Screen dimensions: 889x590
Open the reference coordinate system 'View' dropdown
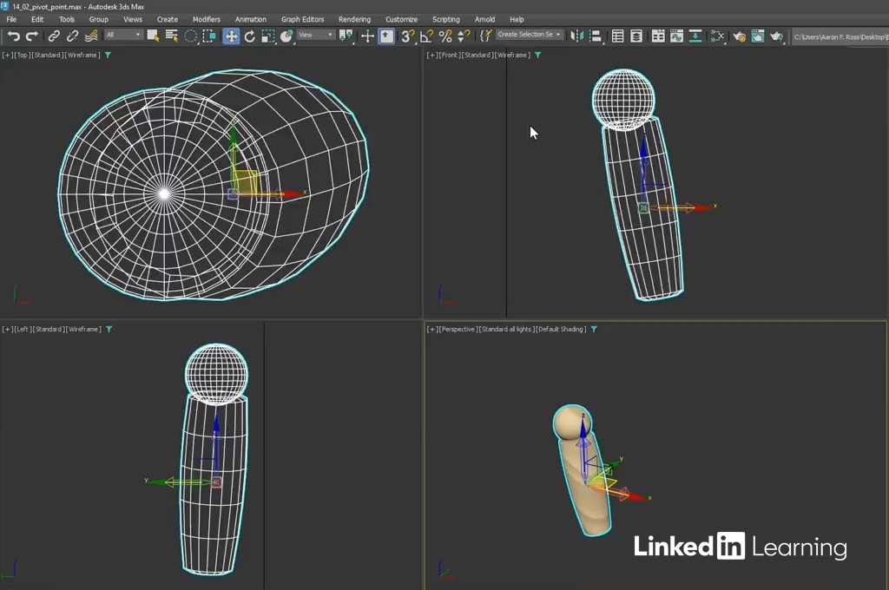tap(315, 35)
